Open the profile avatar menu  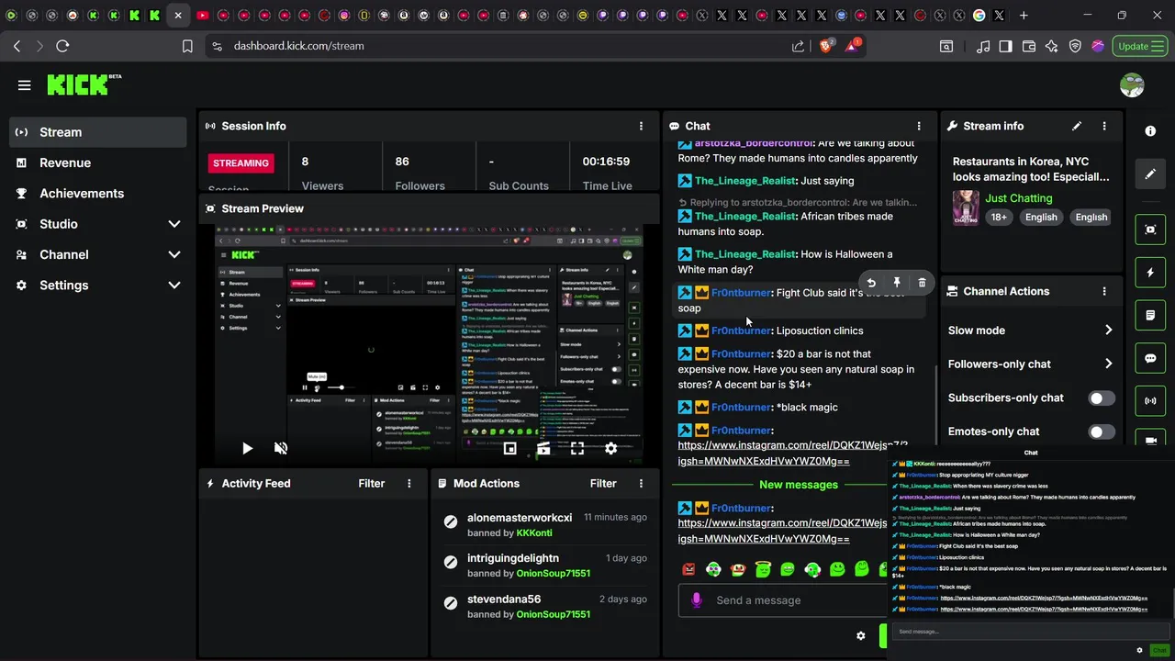click(x=1132, y=85)
